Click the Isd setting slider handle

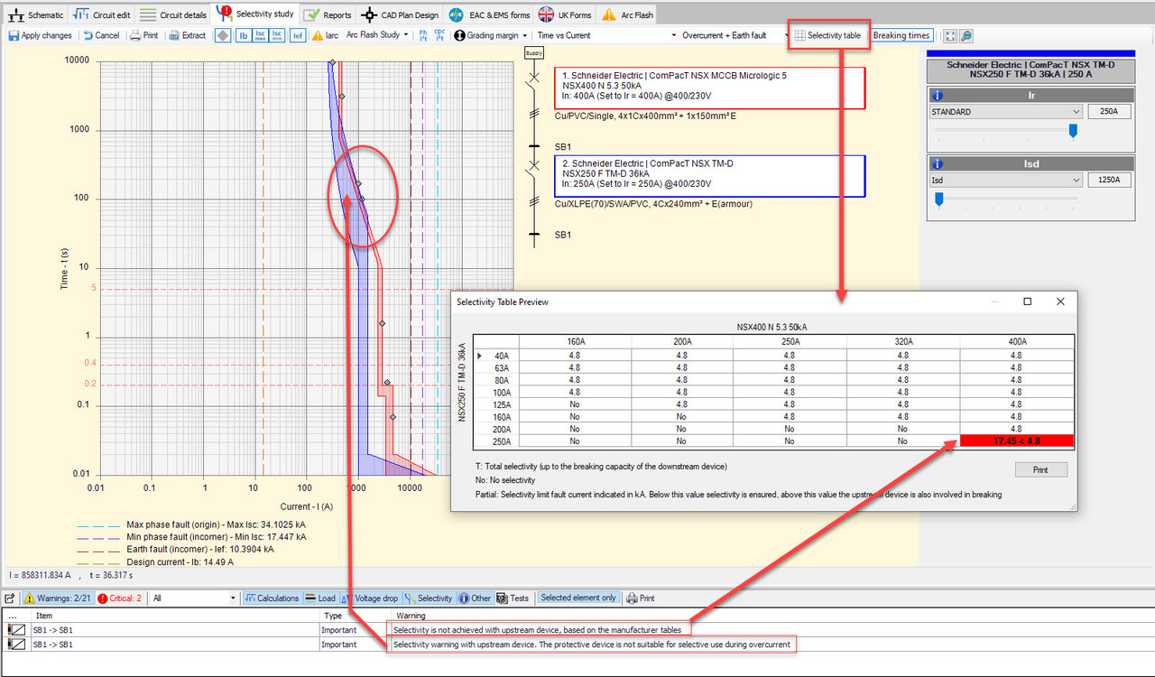pos(939,199)
